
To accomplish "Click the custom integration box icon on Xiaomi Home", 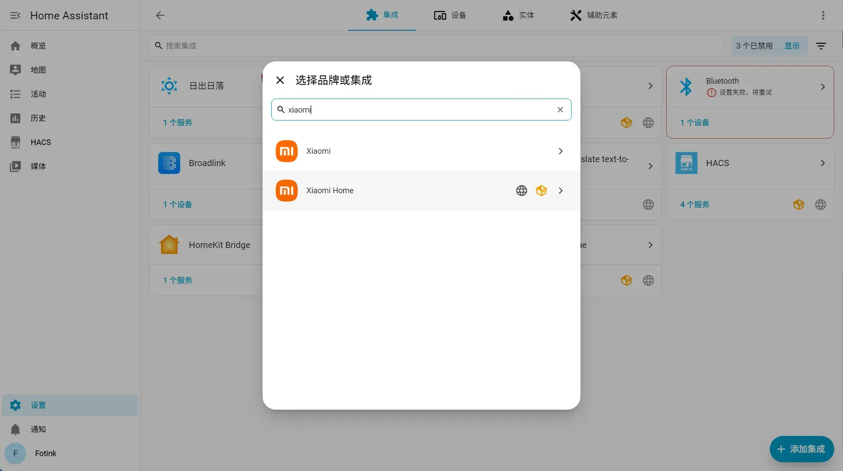I will click(541, 191).
